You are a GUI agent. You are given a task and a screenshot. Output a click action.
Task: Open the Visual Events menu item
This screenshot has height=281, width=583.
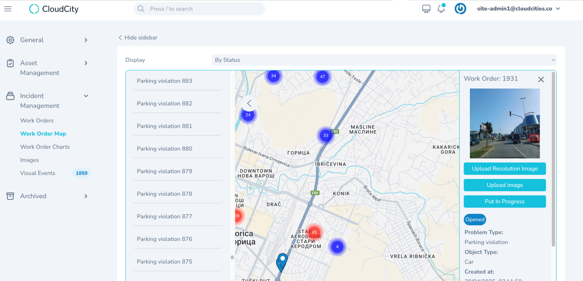pos(38,173)
